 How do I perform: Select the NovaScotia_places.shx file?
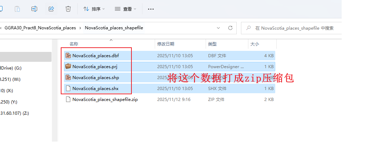pyautogui.click(x=170, y=88)
